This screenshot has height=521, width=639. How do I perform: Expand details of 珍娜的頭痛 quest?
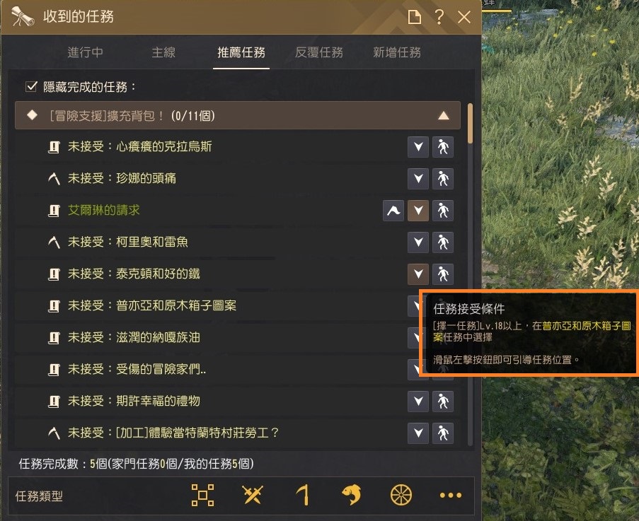pyautogui.click(x=418, y=178)
